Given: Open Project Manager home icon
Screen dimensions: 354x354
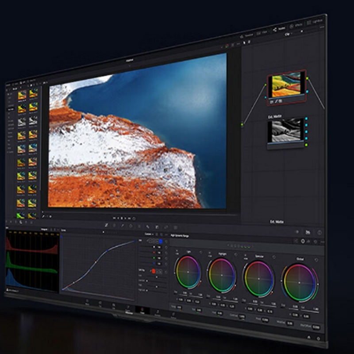Looking at the screenshot, I should [x=309, y=337].
